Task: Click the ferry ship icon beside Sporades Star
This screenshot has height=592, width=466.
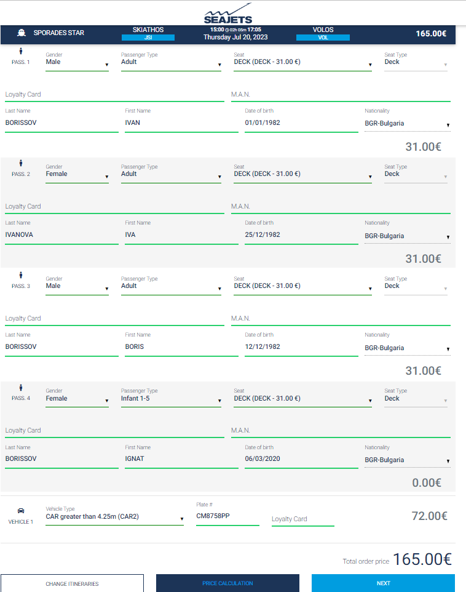Action: 21,33
